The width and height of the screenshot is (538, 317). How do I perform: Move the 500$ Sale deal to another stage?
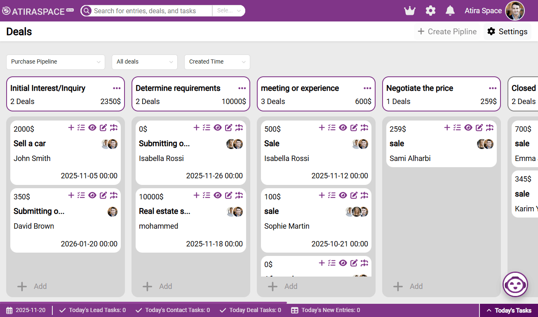pyautogui.click(x=364, y=128)
